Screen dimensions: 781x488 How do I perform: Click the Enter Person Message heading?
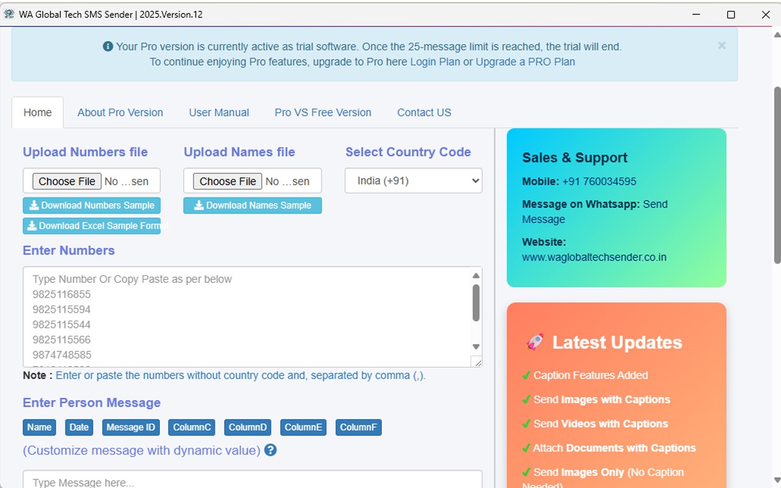point(92,403)
